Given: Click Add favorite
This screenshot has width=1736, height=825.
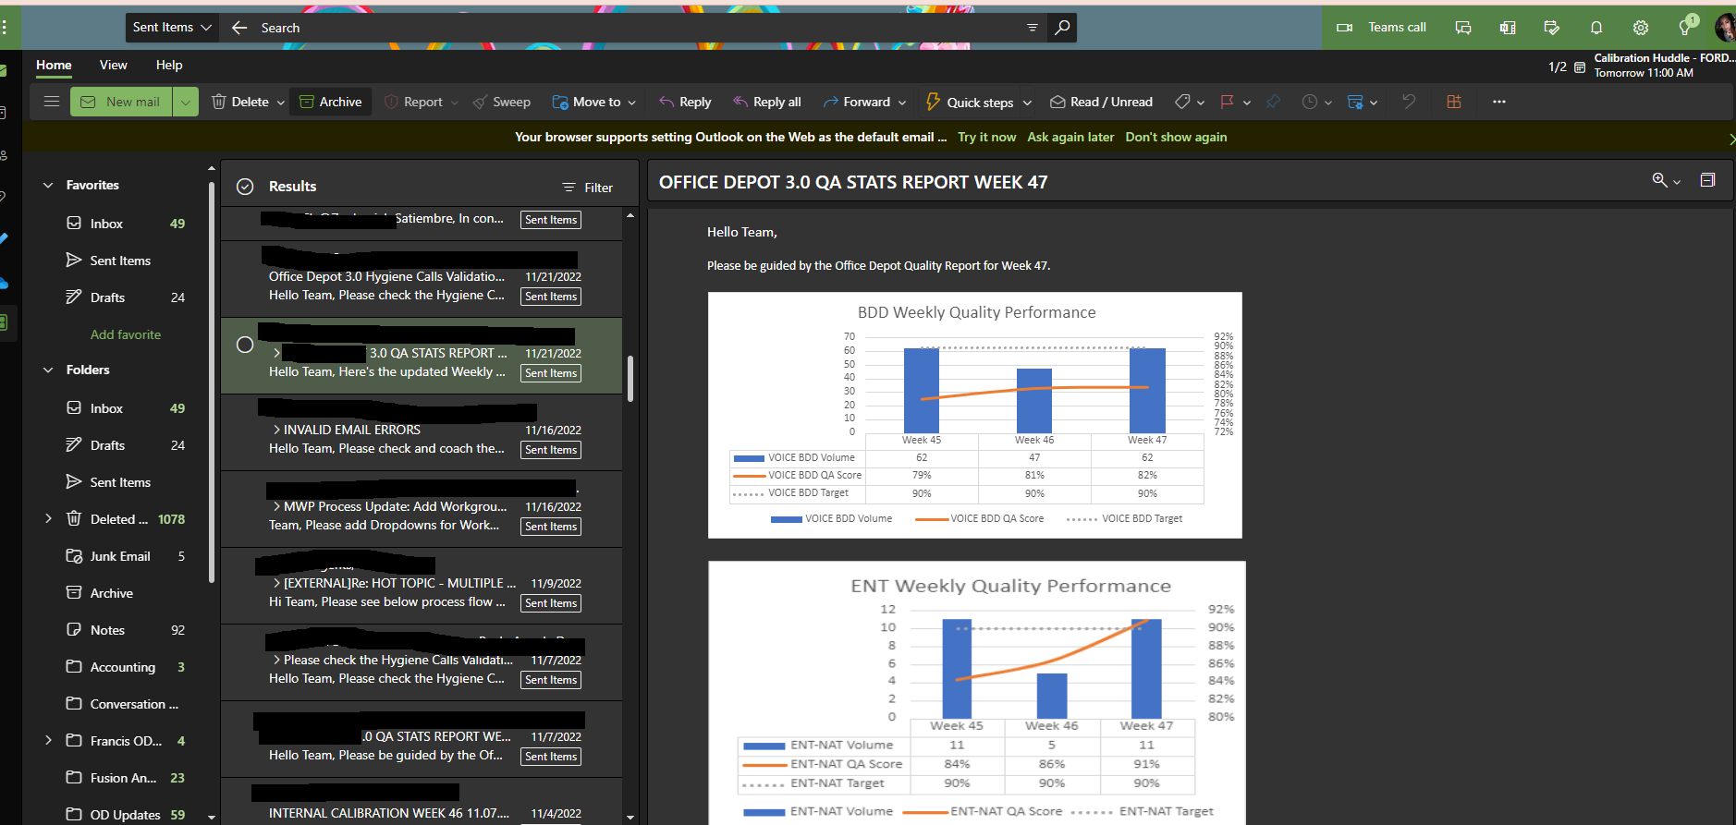Looking at the screenshot, I should click(x=126, y=334).
